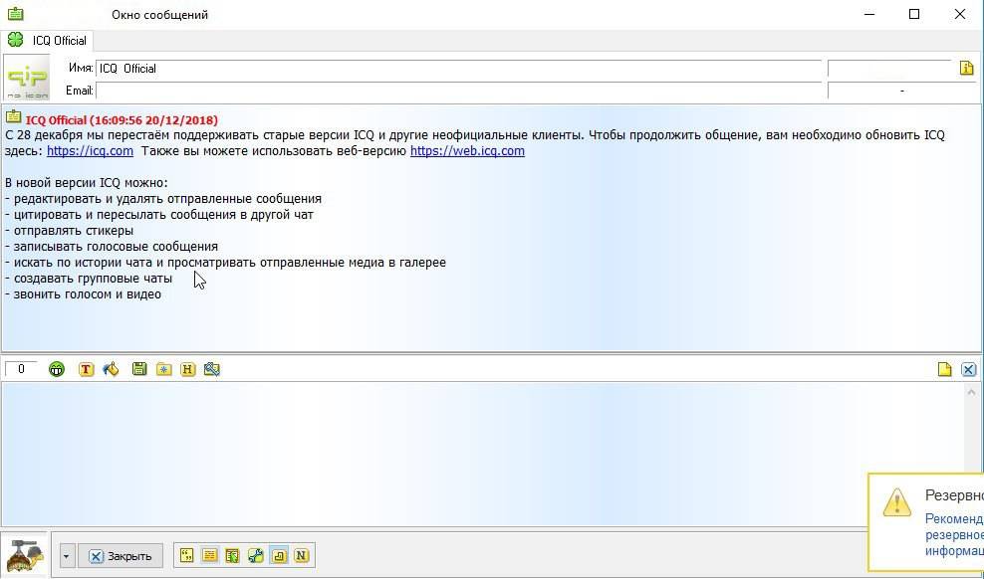Viewport: 984px width, 579px height.
Task: Click the line 'записывать голосовые сообщения'
Action: coord(112,247)
